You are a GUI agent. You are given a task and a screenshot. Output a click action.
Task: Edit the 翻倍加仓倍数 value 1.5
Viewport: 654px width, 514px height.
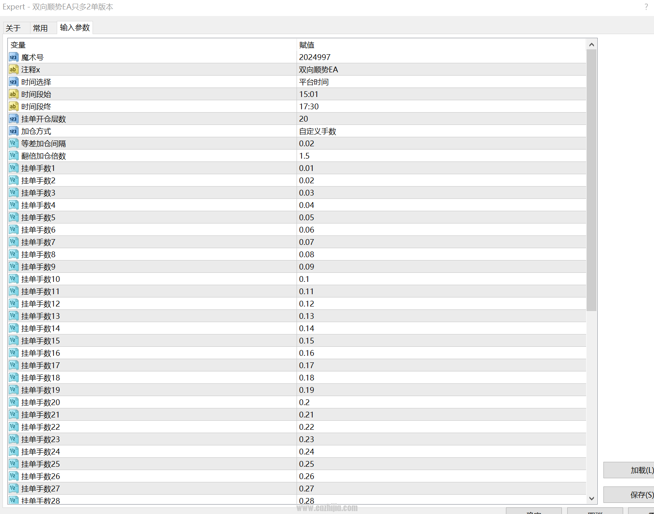[441, 156]
